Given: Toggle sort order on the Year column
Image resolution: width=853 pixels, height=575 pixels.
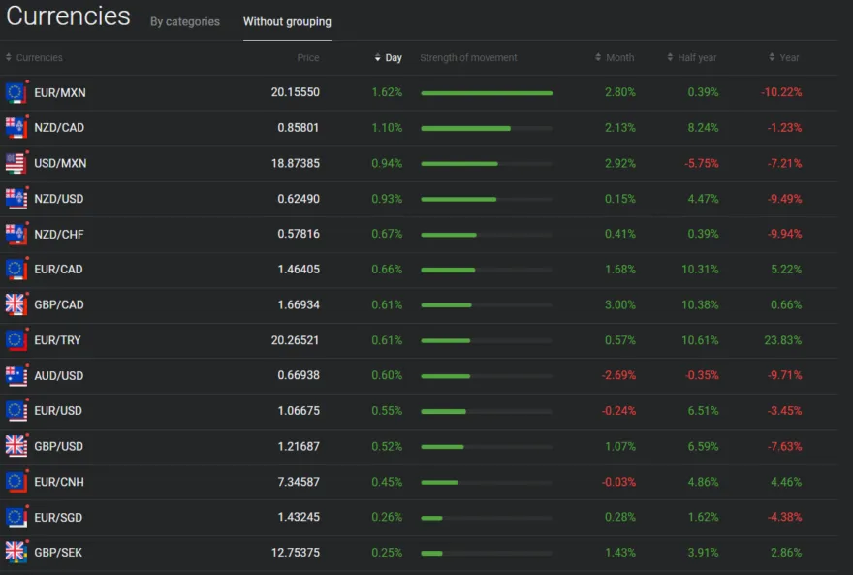Looking at the screenshot, I should click(782, 57).
